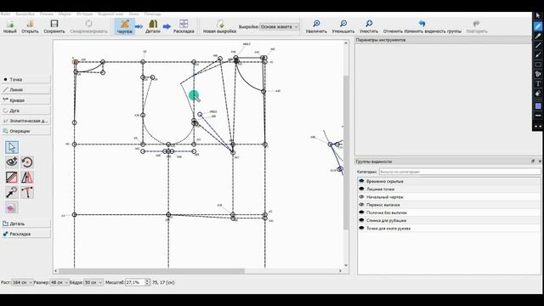544x306 pixels.
Task: Open line thickness control in annotation bar
Action: pyautogui.click(x=538, y=116)
